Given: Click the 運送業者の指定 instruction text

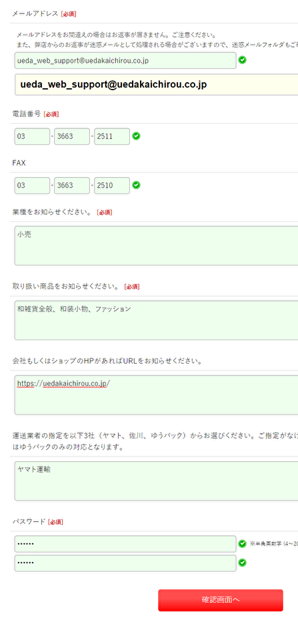Looking at the screenshot, I should pos(155,441).
